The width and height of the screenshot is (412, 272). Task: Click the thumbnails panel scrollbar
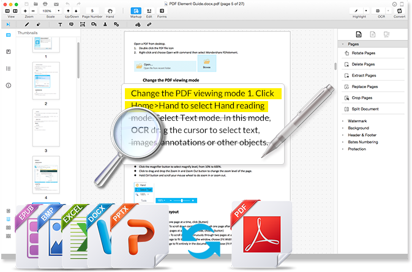[x=78, y=60]
